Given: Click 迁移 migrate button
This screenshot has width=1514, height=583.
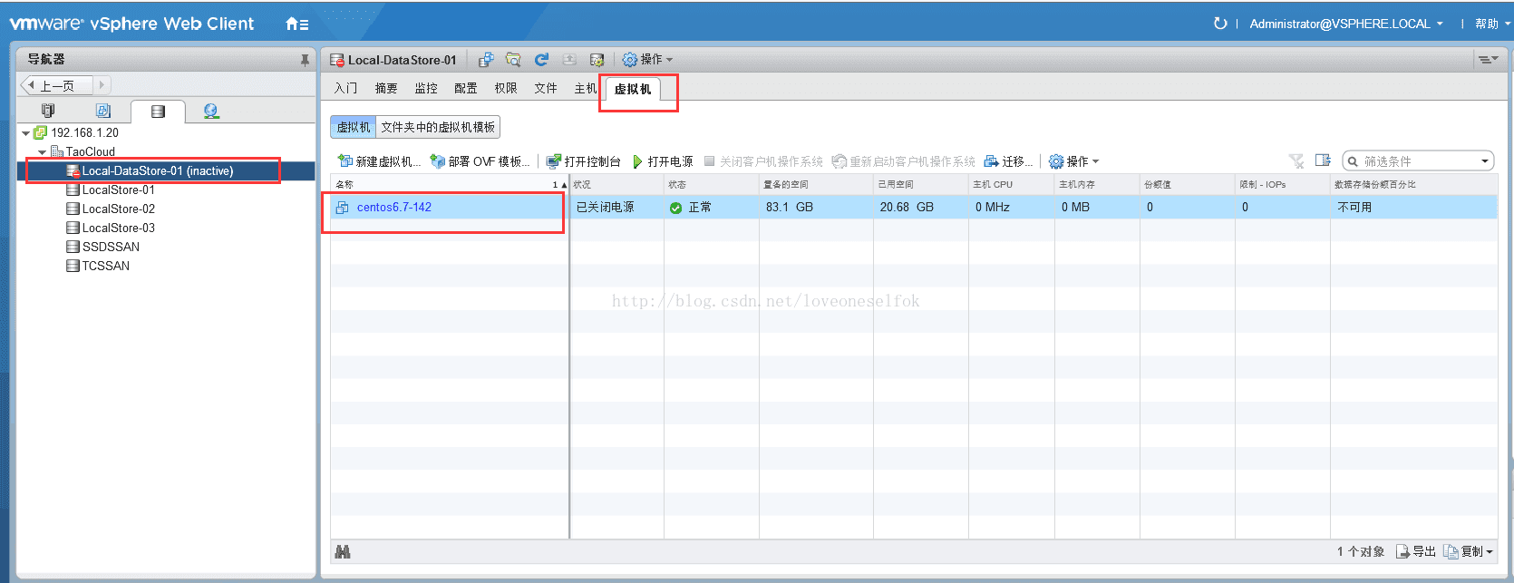Looking at the screenshot, I should click(1008, 161).
